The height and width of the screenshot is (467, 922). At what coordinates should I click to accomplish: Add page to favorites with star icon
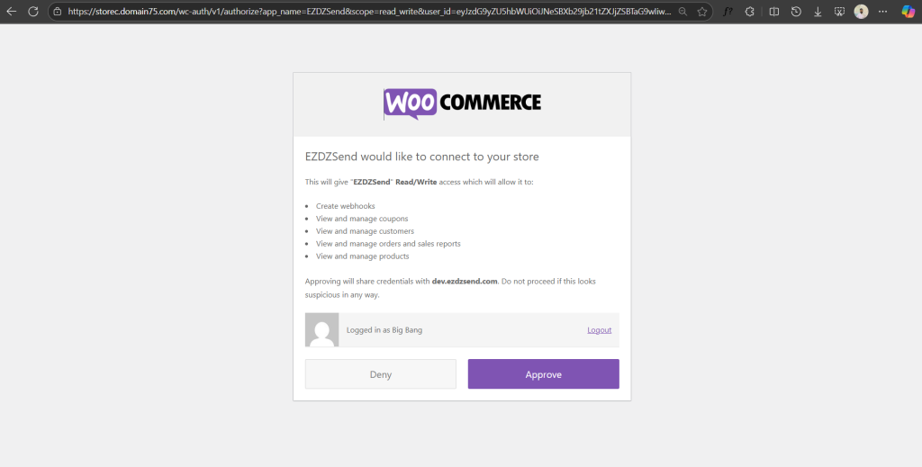pos(702,12)
